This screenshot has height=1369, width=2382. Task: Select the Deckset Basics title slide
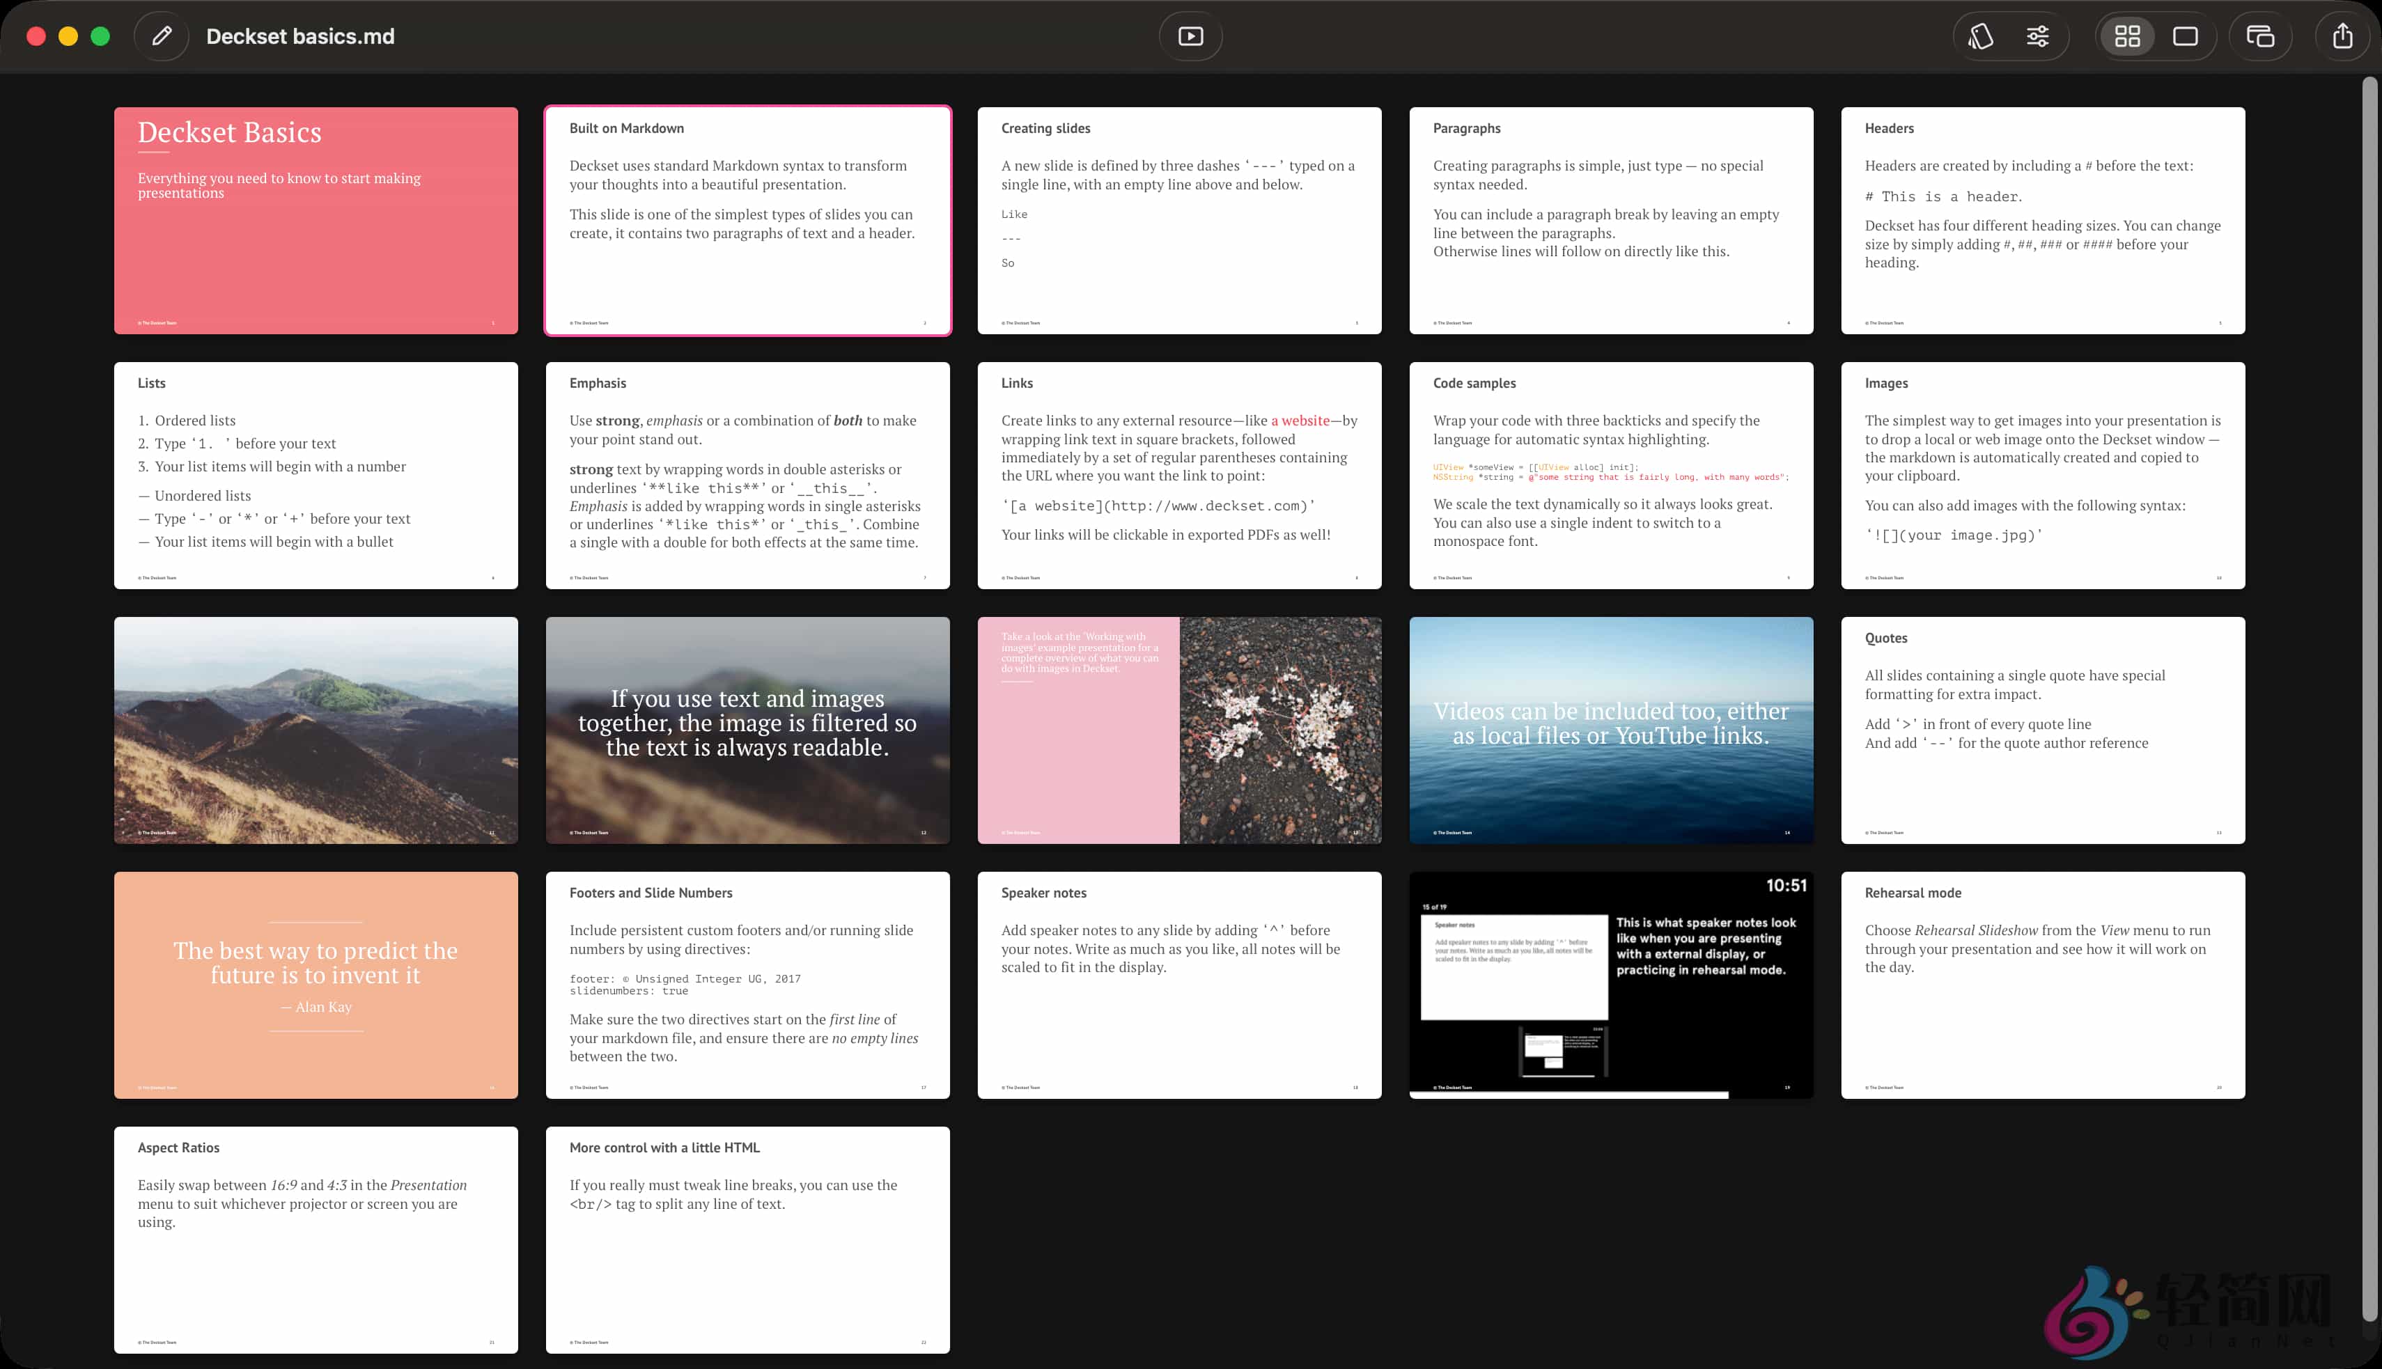pos(316,220)
